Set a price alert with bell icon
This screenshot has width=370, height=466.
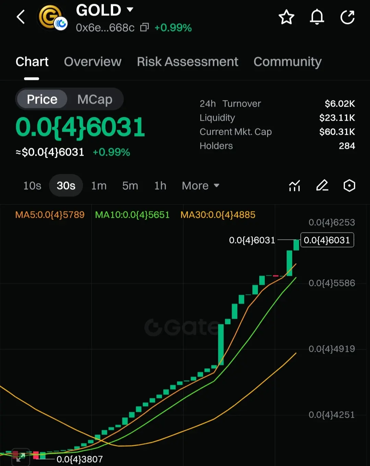click(317, 17)
